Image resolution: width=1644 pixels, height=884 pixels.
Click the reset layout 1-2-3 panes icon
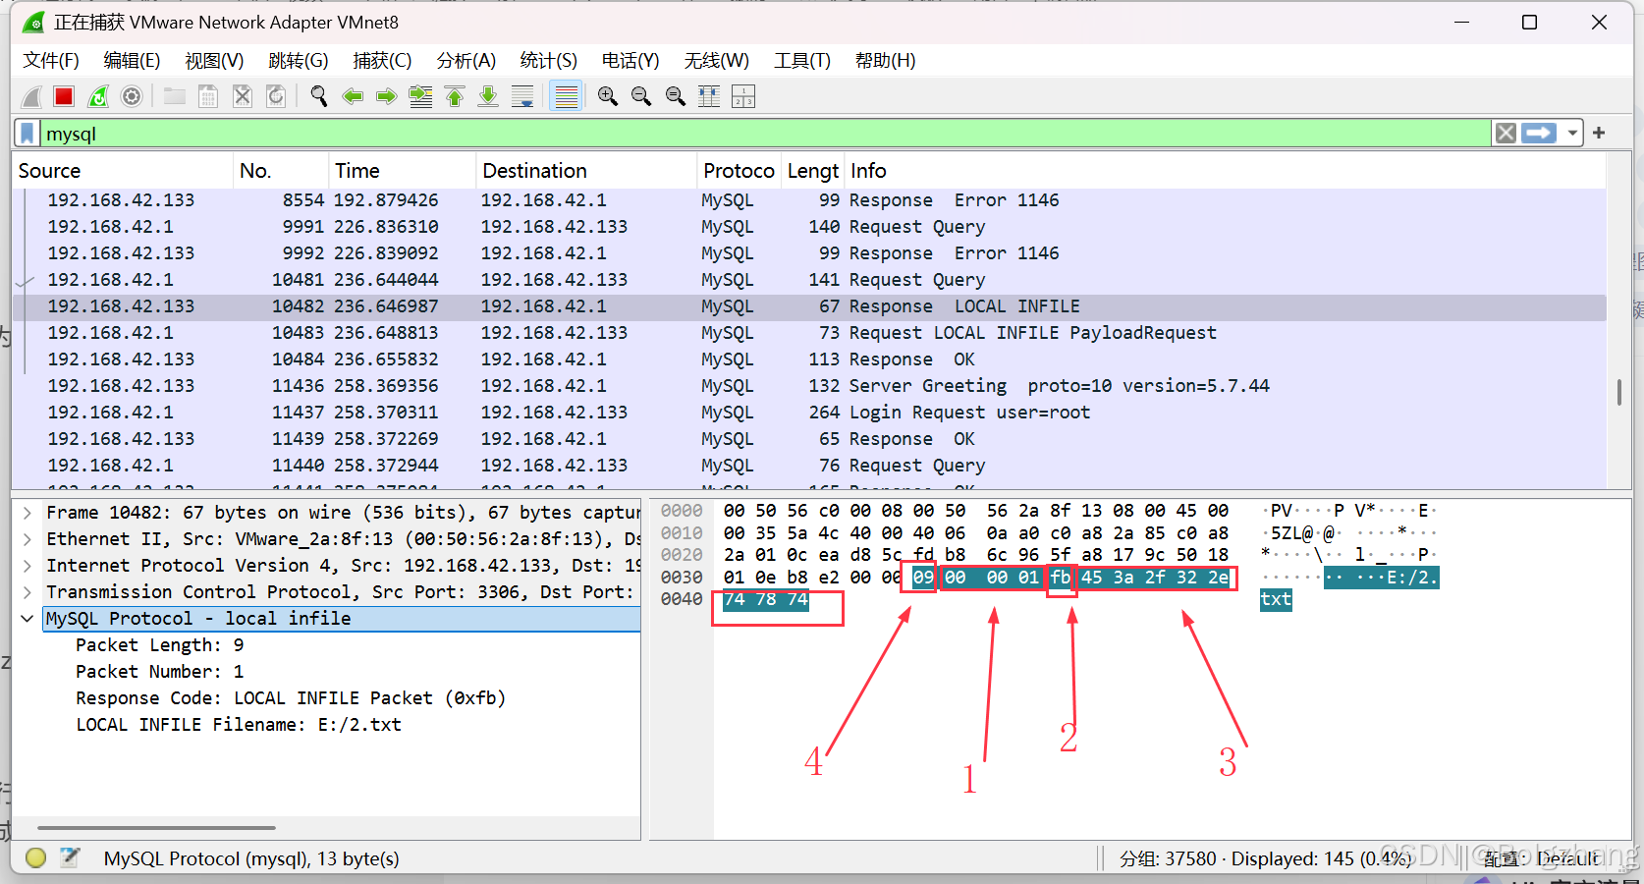coord(743,96)
